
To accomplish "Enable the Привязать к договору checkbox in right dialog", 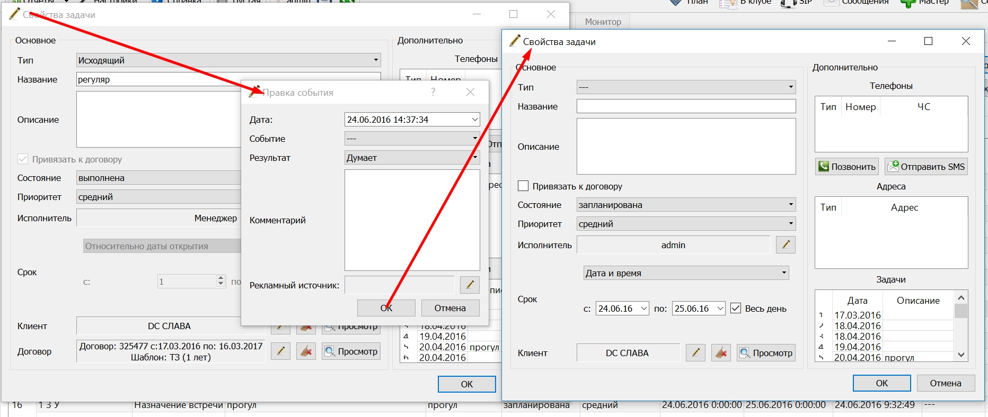I will pyautogui.click(x=523, y=186).
